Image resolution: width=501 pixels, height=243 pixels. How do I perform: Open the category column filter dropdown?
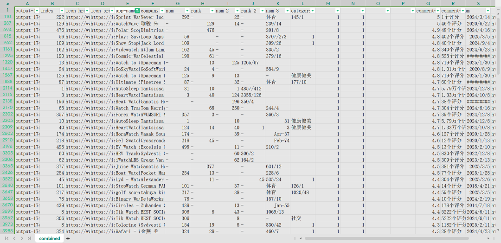313,11
